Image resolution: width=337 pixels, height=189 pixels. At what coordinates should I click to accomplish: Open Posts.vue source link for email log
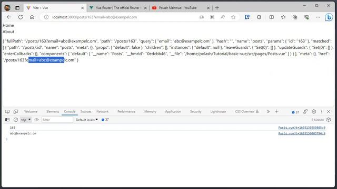pyautogui.click(x=302, y=133)
